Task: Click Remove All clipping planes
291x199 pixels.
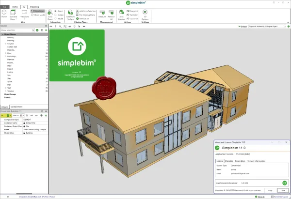Action: coord(82,19)
